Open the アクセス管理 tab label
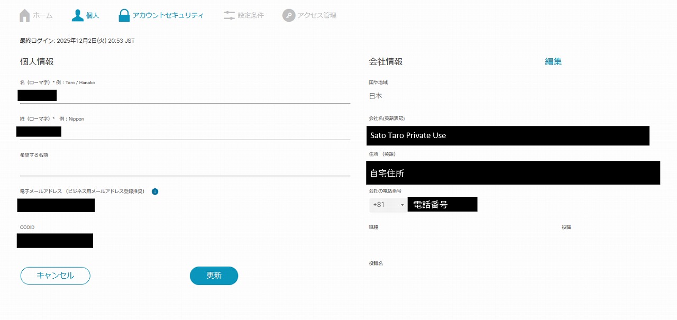 [x=316, y=15]
